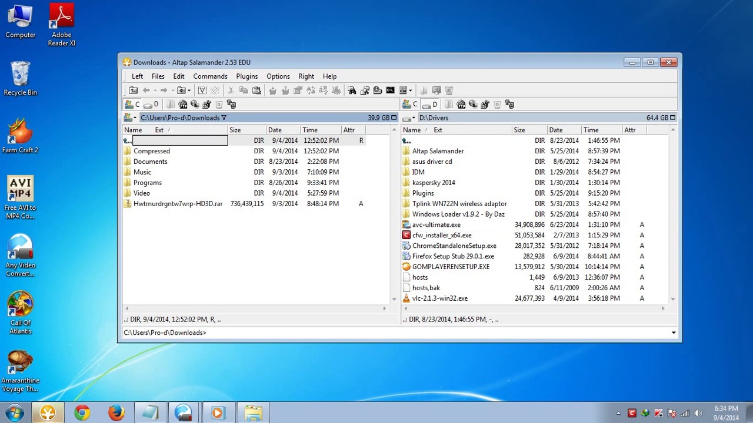The image size is (753, 423).
Task: Open left panel drive selector dropdown
Action: [130, 118]
